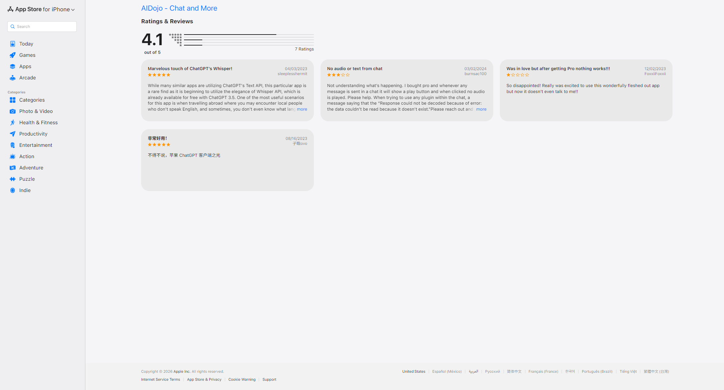Expand the burnsac100 review with more
Screen dimensions: 724x390
(481, 109)
